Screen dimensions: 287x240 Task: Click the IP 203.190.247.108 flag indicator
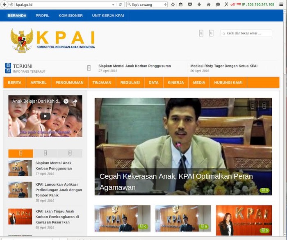click(255, 5)
